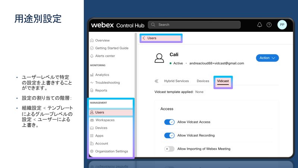This screenshot has width=298, height=168.
Task: Turn off Allow Vidcast Recording
Action: click(169, 136)
